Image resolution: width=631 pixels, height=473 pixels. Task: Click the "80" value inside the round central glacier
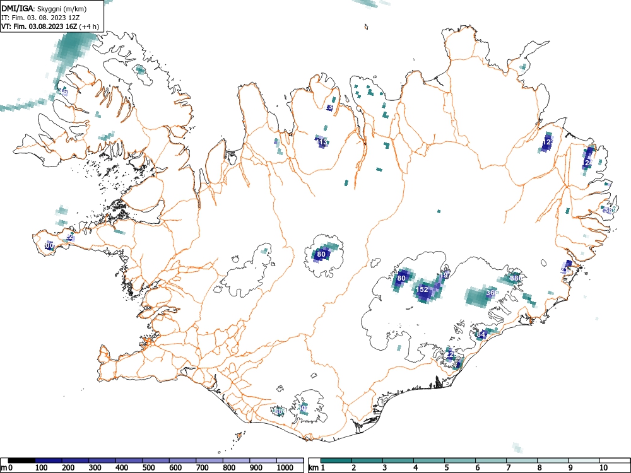321,254
